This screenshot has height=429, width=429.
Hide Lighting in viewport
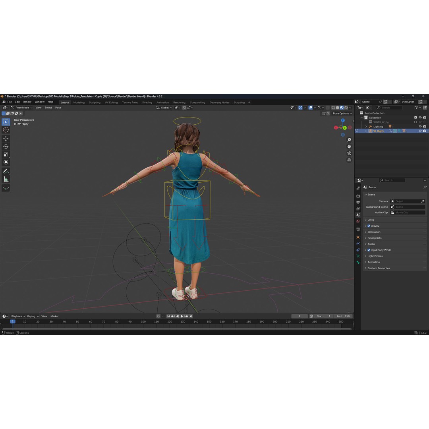point(420,126)
